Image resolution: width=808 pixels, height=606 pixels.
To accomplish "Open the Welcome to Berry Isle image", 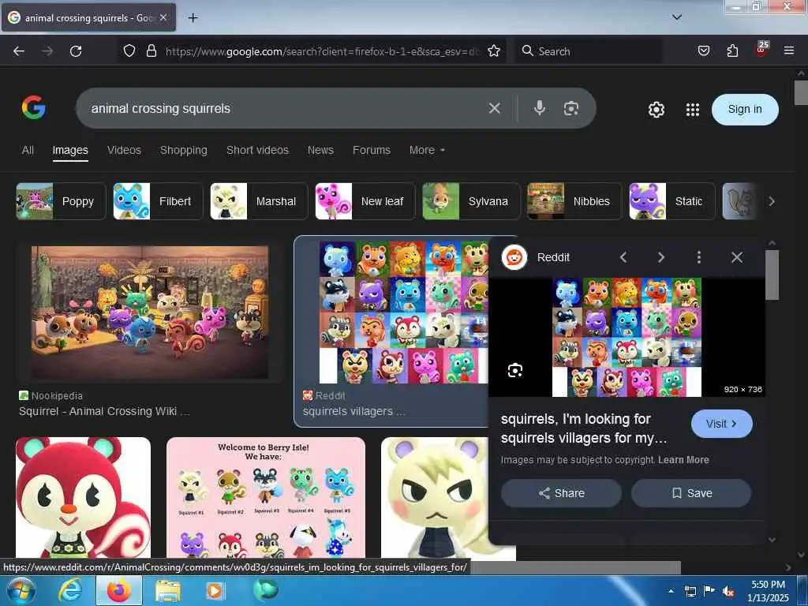I will click(266, 498).
